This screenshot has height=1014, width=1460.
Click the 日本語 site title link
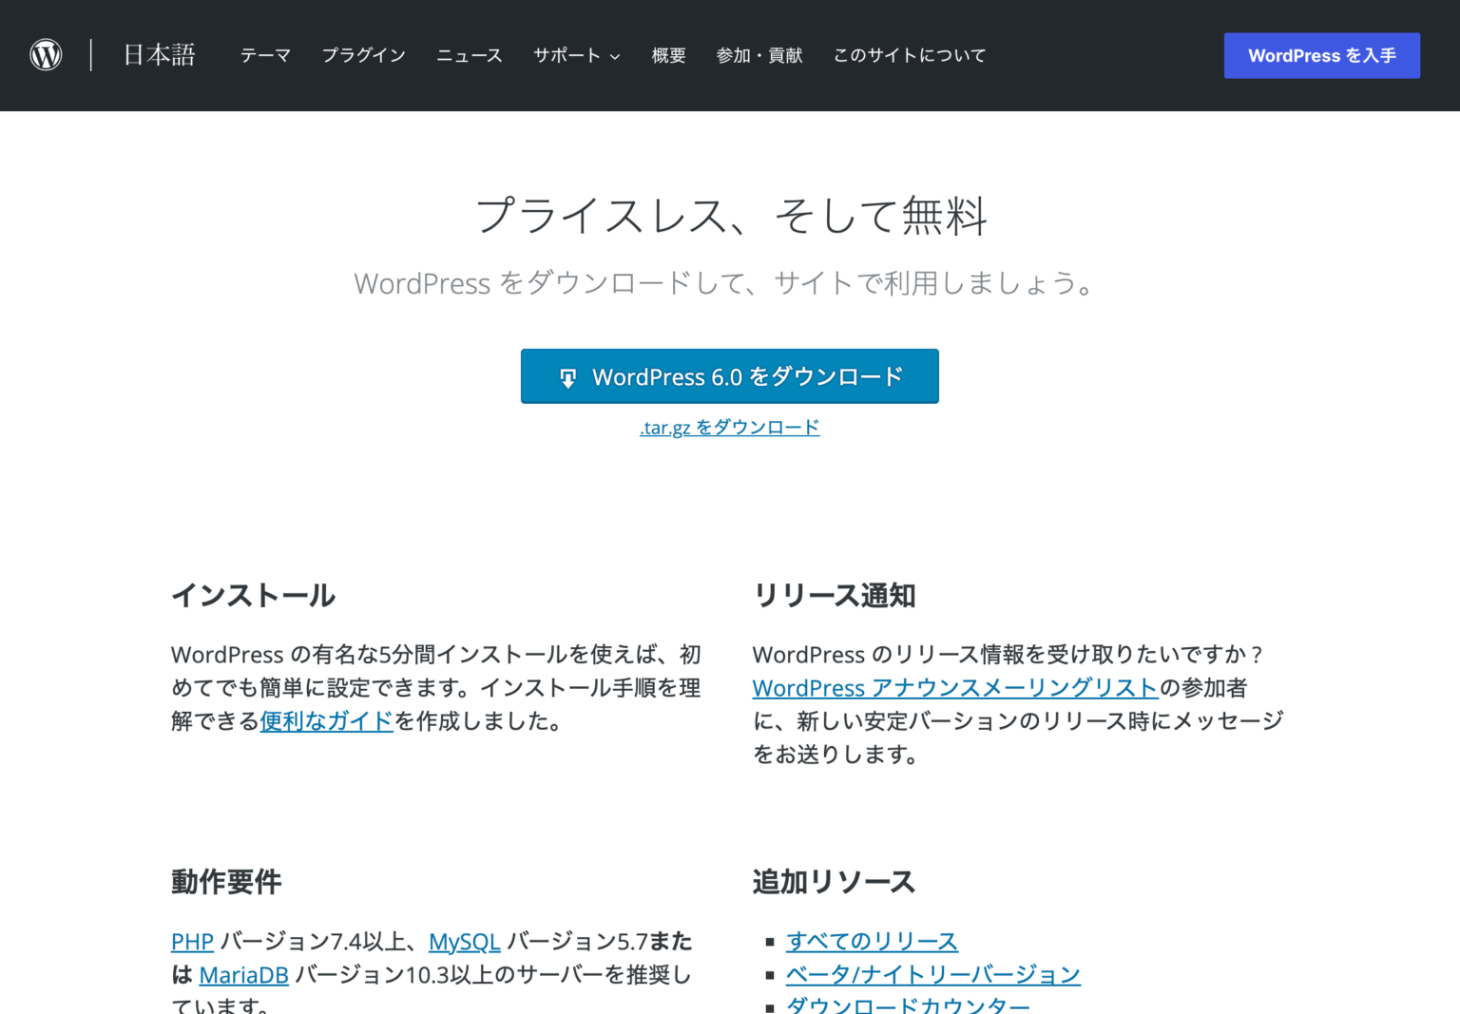click(158, 54)
